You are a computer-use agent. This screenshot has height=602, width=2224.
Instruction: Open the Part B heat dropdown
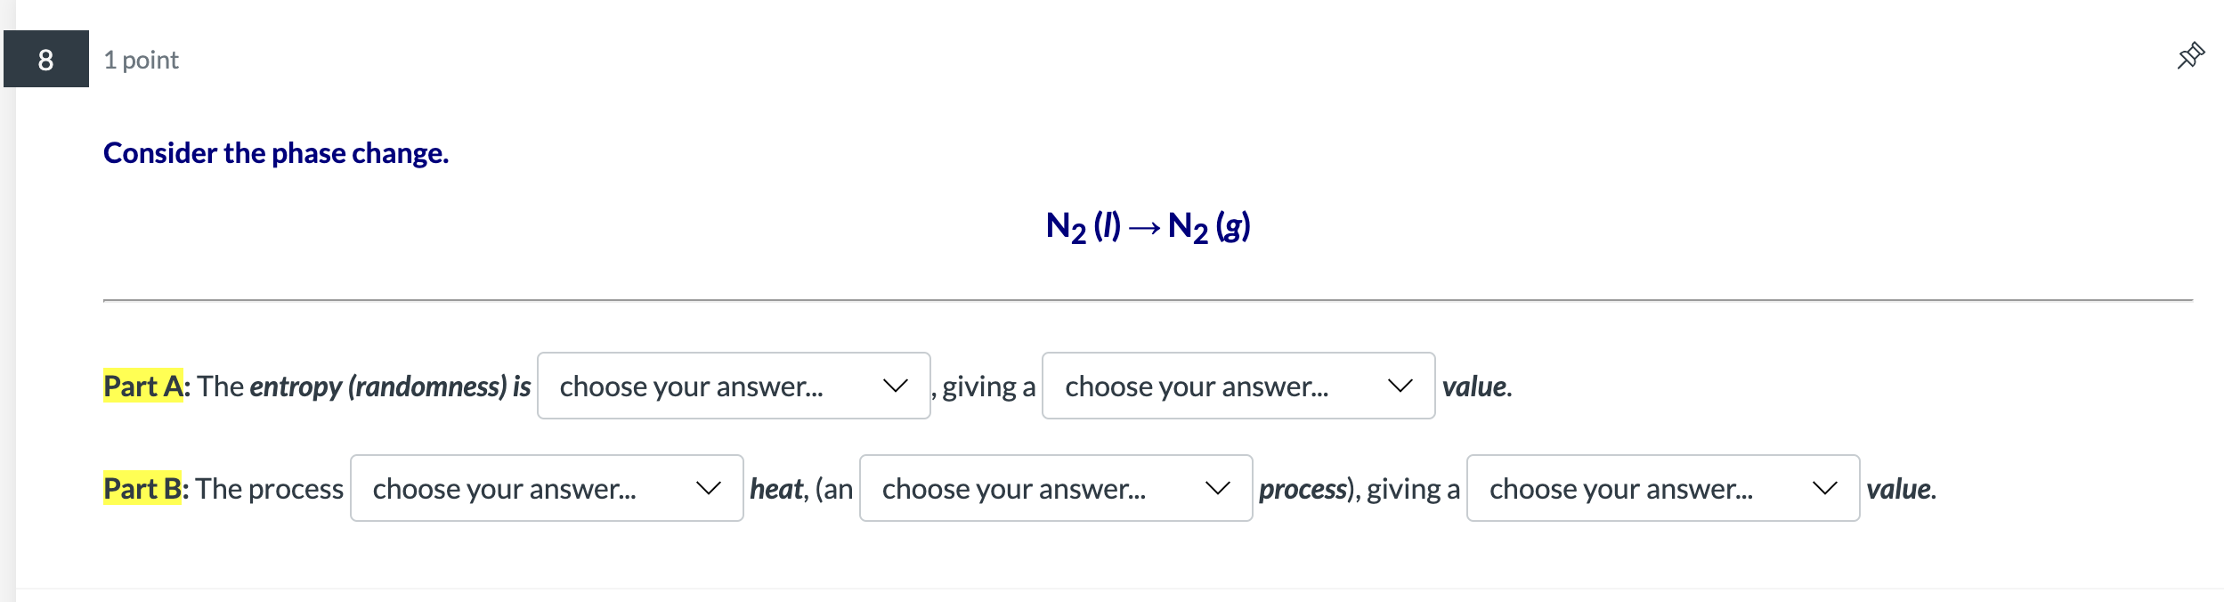click(x=545, y=488)
